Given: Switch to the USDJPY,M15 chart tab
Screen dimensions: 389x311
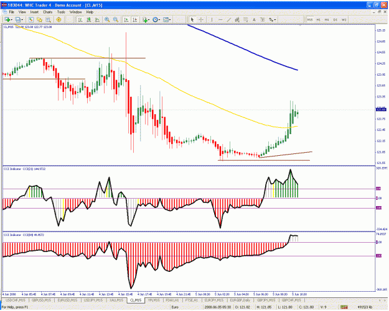Looking at the screenshot, I should click(x=93, y=300).
